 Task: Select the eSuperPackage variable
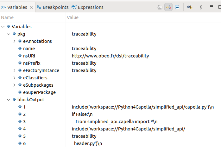pyautogui.click(x=39, y=92)
